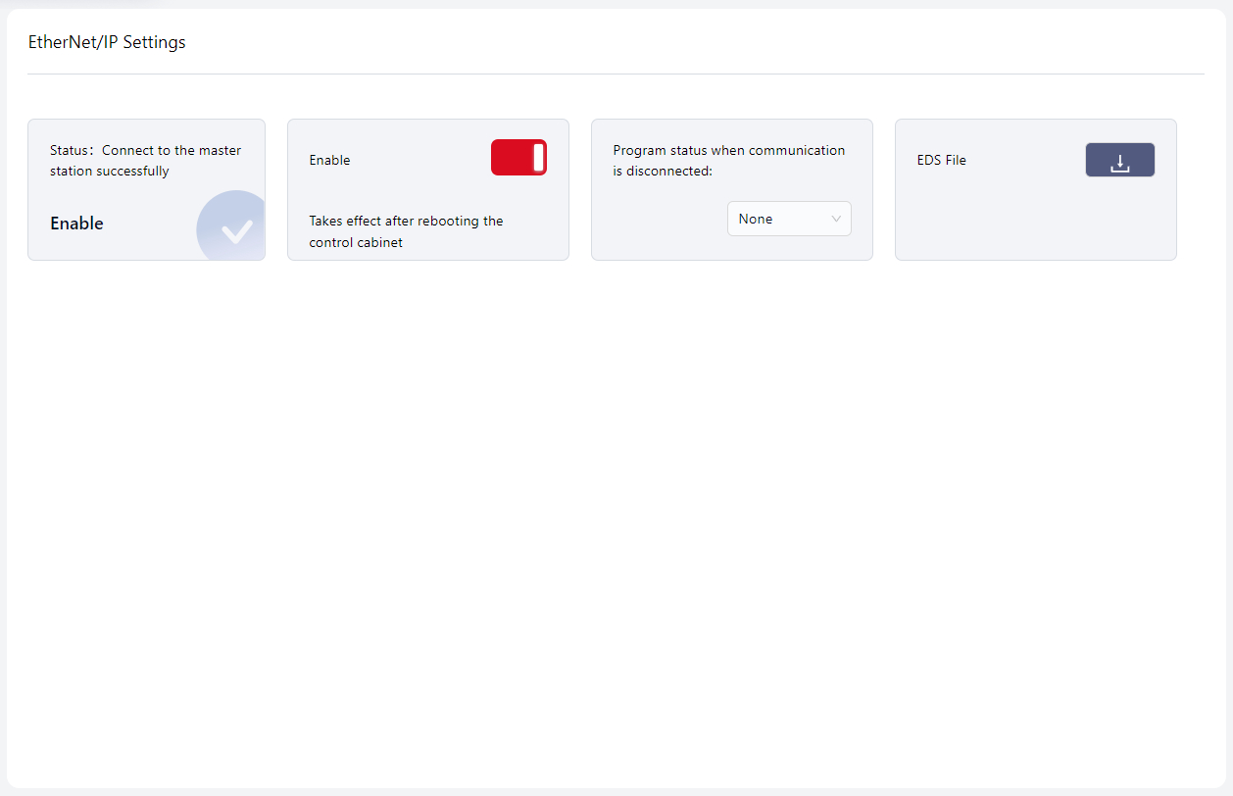Image resolution: width=1233 pixels, height=796 pixels.
Task: Click the status checkmark circle icon
Action: tap(235, 231)
